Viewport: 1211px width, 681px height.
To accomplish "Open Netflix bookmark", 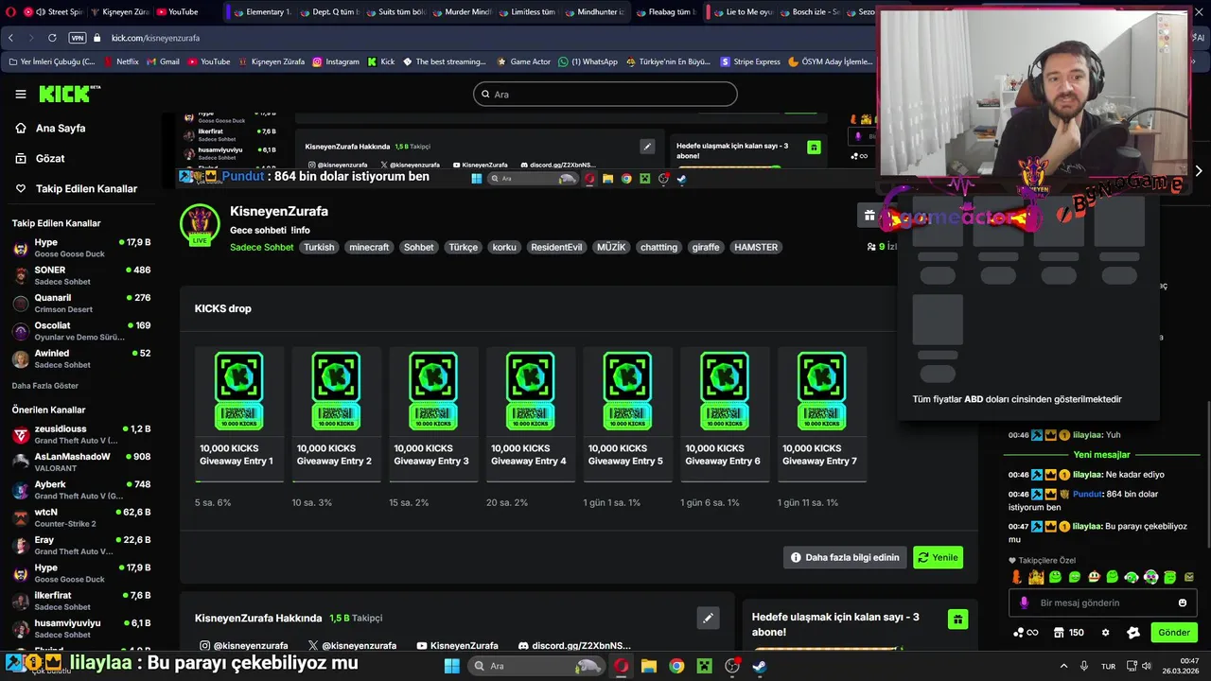I will point(120,61).
